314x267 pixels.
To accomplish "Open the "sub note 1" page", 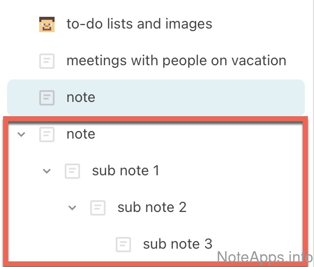I will coord(125,171).
